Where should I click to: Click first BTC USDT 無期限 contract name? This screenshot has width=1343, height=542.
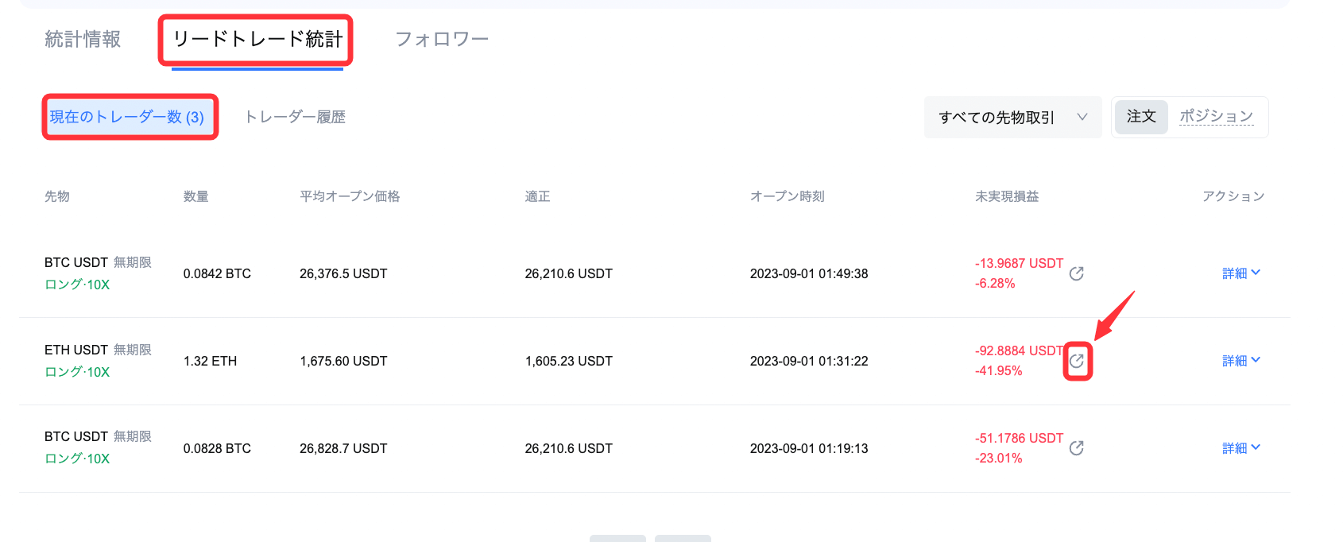[98, 262]
